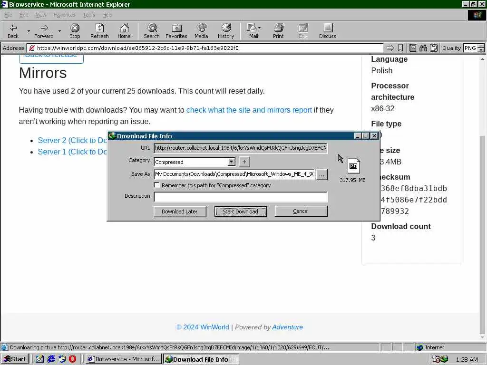
Task: Open the Help menu
Action: point(107,15)
